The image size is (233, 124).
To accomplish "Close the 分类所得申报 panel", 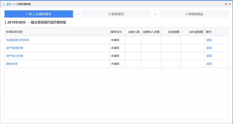I will pyautogui.click(x=230, y=4).
